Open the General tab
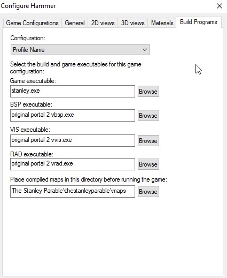This screenshot has height=278, width=227. 75,23
